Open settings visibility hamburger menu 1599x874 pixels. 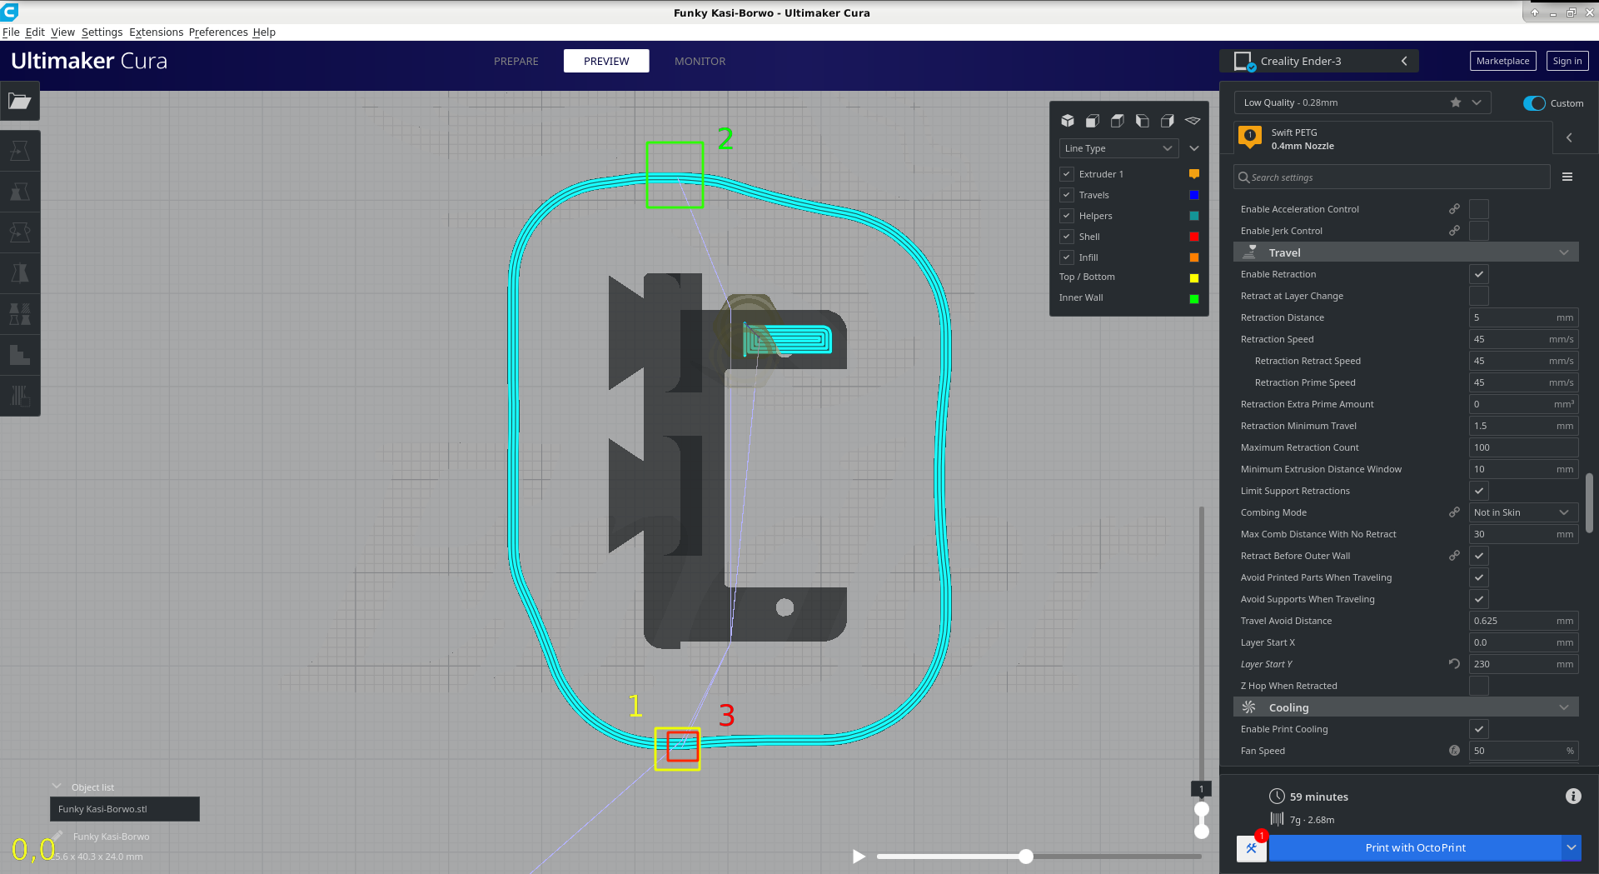[1567, 177]
